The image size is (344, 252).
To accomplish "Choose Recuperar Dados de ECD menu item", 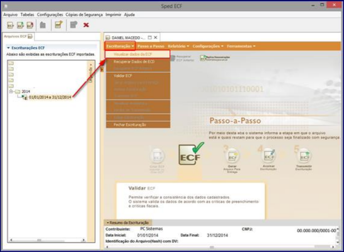I will pyautogui.click(x=138, y=62).
